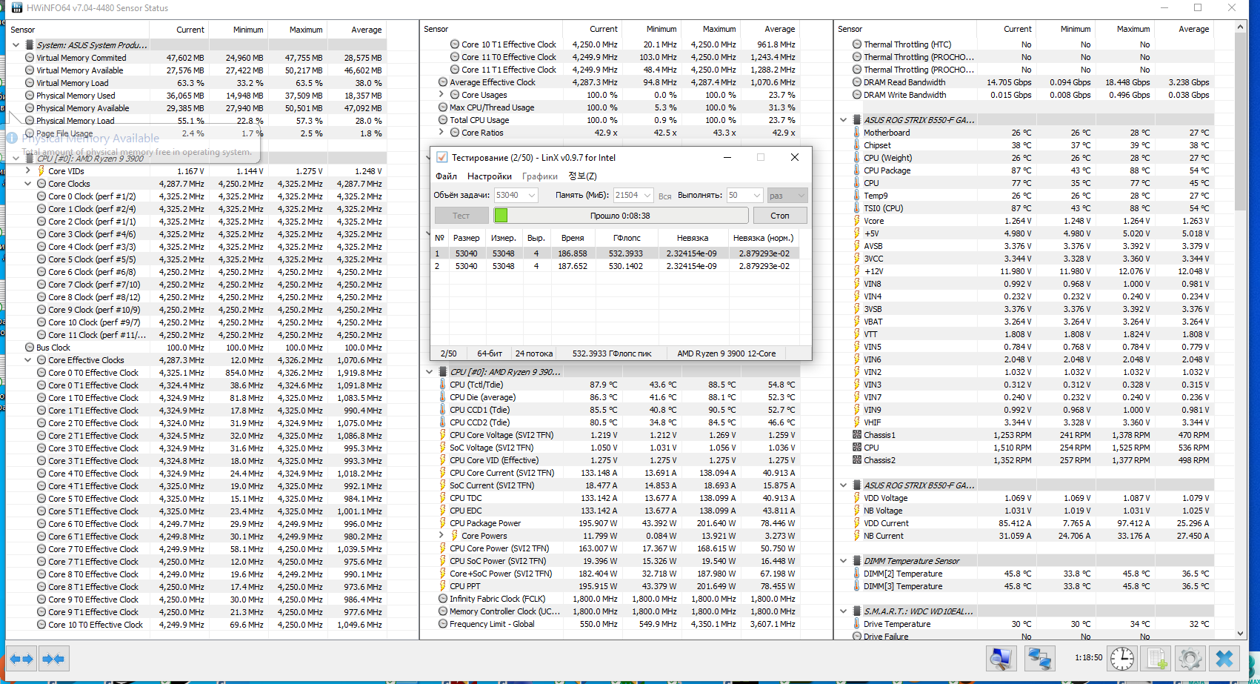
Task: Open the Файл menu in LinX
Action: tap(446, 176)
